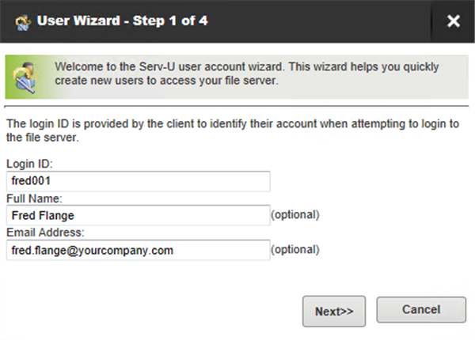The height and width of the screenshot is (340, 475).
Task: Click the (optional) note beside Email Address
Action: (295, 250)
